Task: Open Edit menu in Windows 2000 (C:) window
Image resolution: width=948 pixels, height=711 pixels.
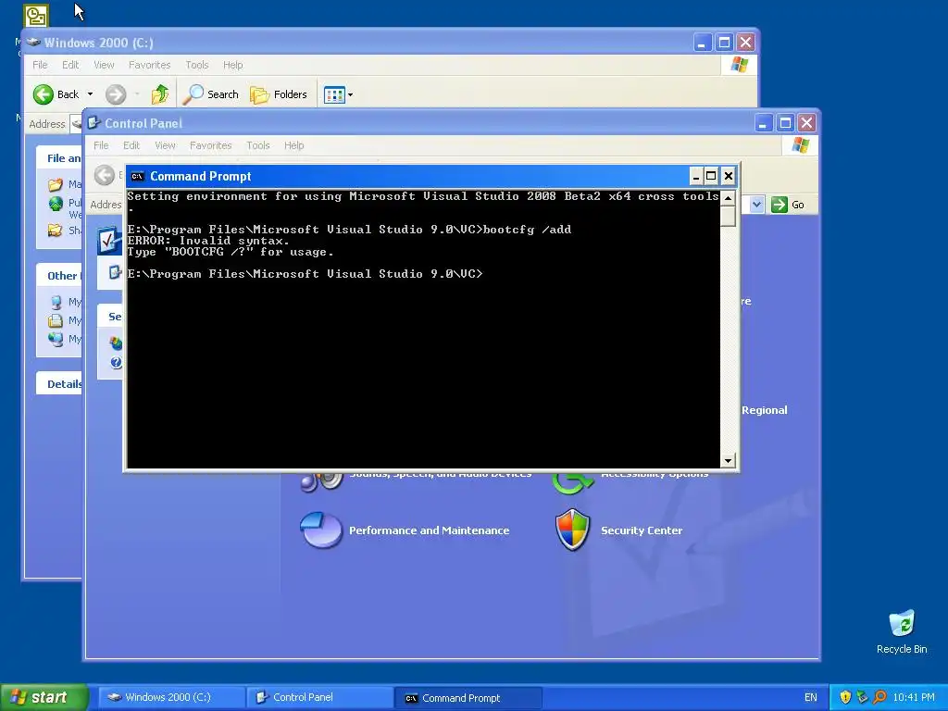Action: coord(70,65)
